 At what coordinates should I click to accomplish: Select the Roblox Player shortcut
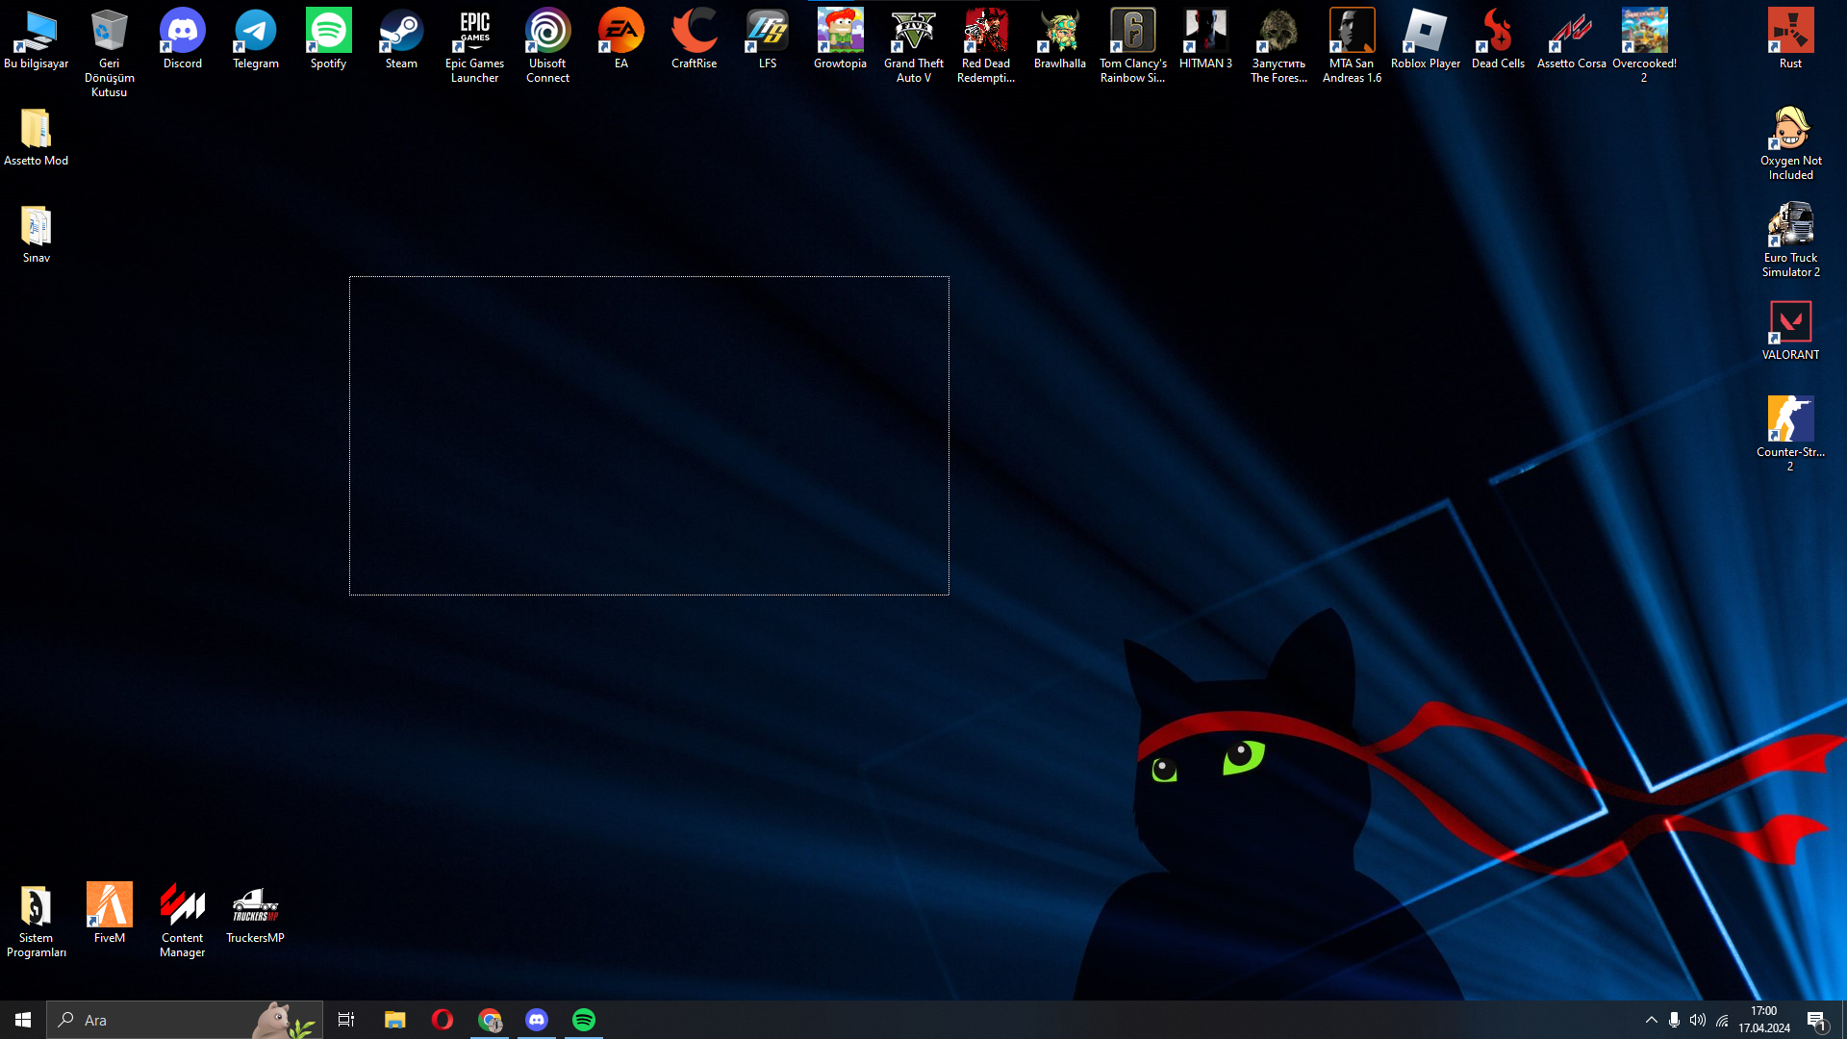pos(1426,39)
